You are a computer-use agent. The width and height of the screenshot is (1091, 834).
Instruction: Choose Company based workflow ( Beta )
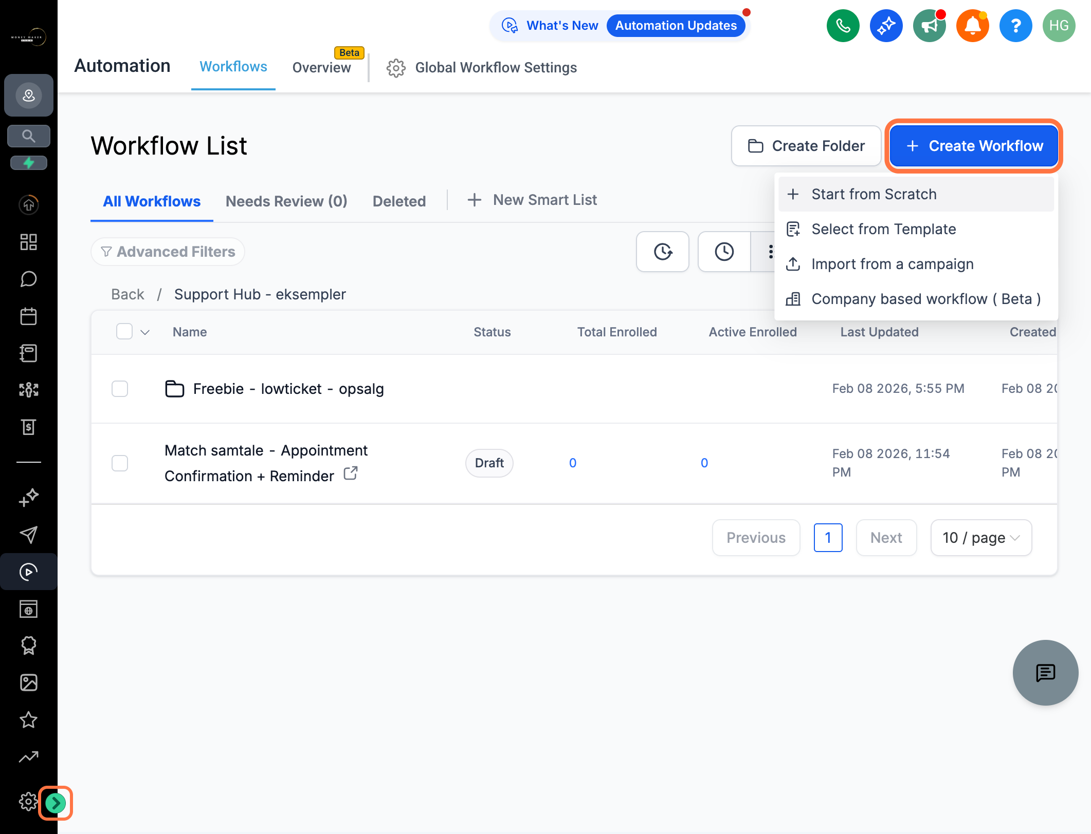pyautogui.click(x=916, y=299)
